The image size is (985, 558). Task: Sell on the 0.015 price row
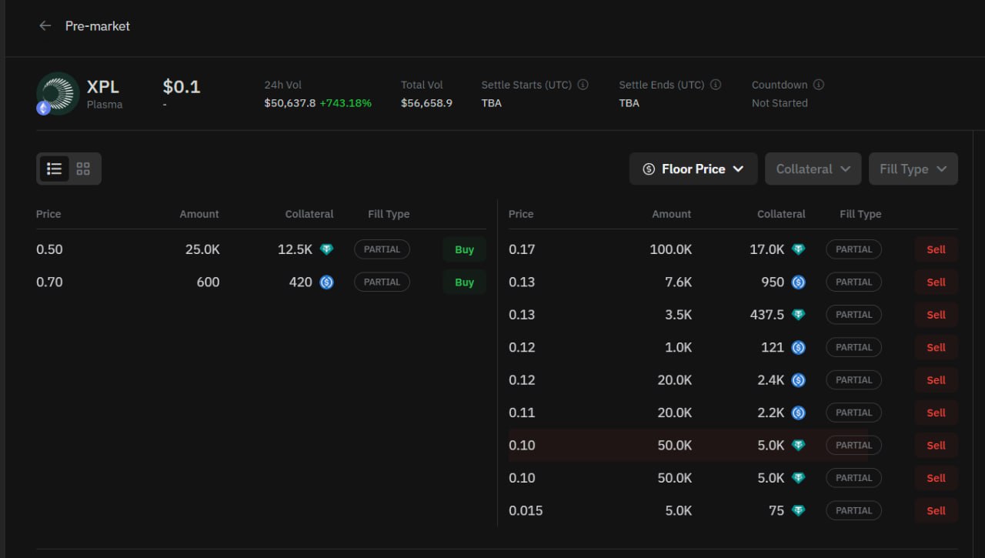click(x=936, y=510)
